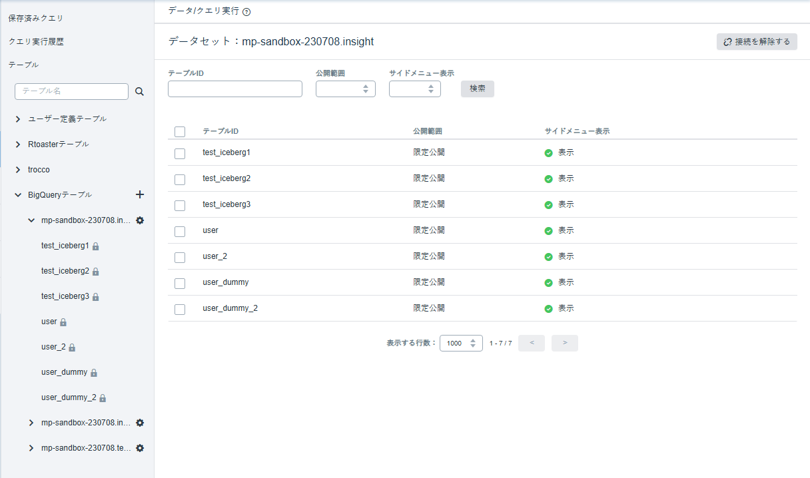Click green check icon in user_dummy_2 row
The height and width of the screenshot is (478, 810).
549,309
